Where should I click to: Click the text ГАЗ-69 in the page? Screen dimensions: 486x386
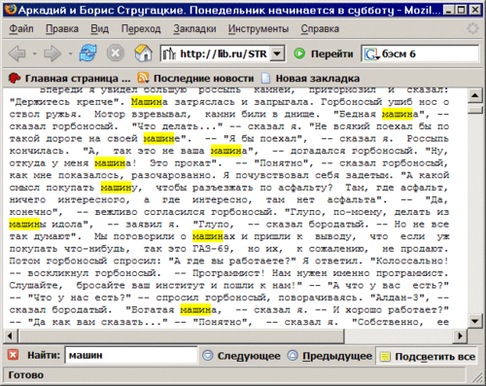coord(213,249)
